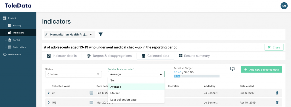Expand the row with collected value 156

(49, 102)
